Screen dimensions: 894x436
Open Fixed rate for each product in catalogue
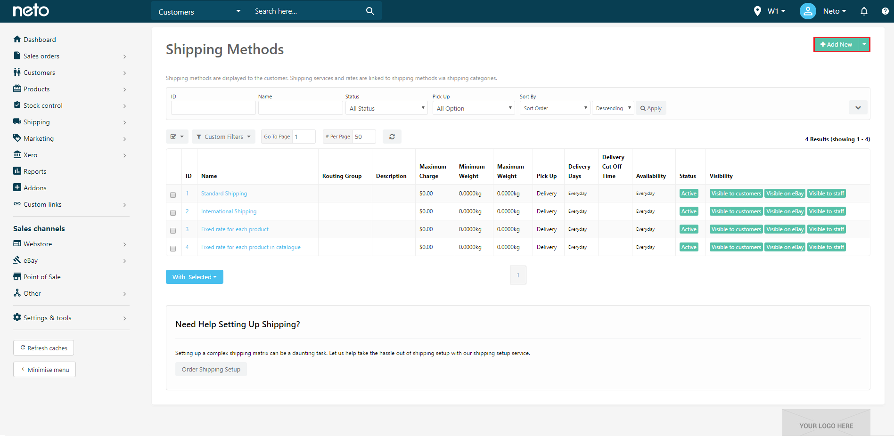coord(251,247)
